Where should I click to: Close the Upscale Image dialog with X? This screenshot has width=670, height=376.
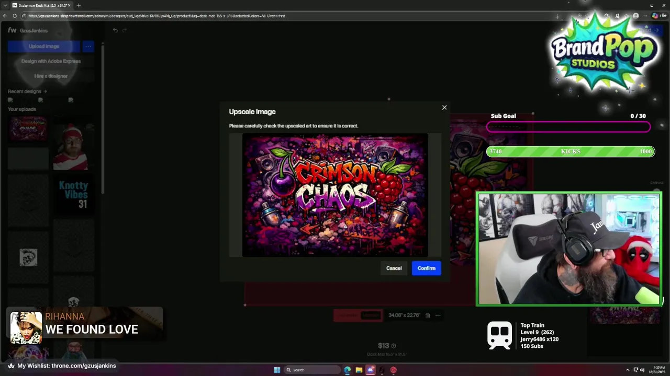click(444, 108)
